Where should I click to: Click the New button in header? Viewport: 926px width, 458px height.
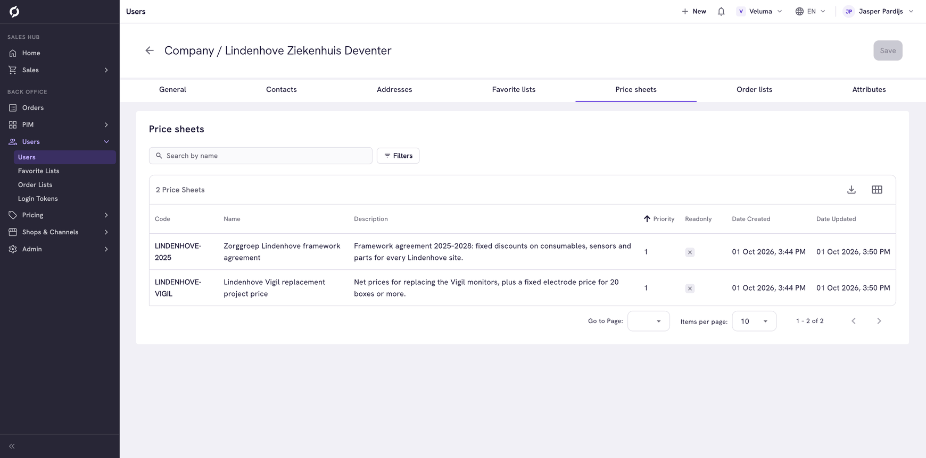tap(694, 11)
